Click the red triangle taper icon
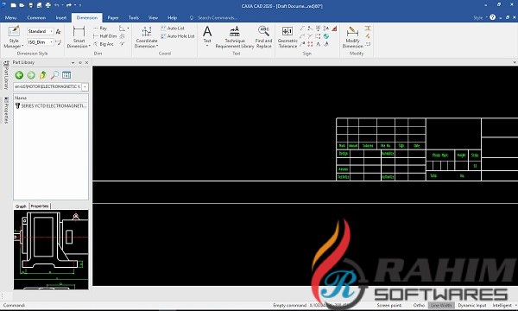Viewport: 518px width, 311px height. click(334, 29)
